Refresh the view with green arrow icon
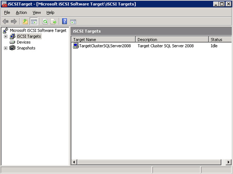233x174 pixels. click(45, 21)
